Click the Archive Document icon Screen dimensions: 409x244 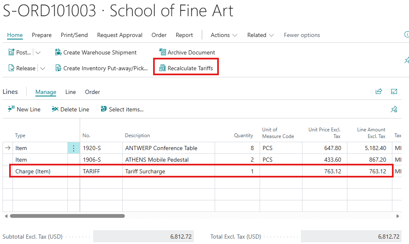(x=163, y=52)
